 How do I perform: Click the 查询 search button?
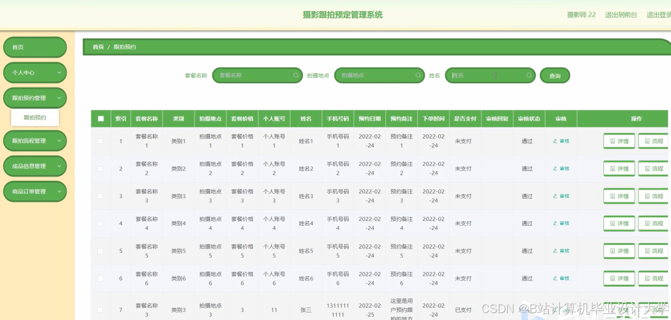tap(554, 76)
